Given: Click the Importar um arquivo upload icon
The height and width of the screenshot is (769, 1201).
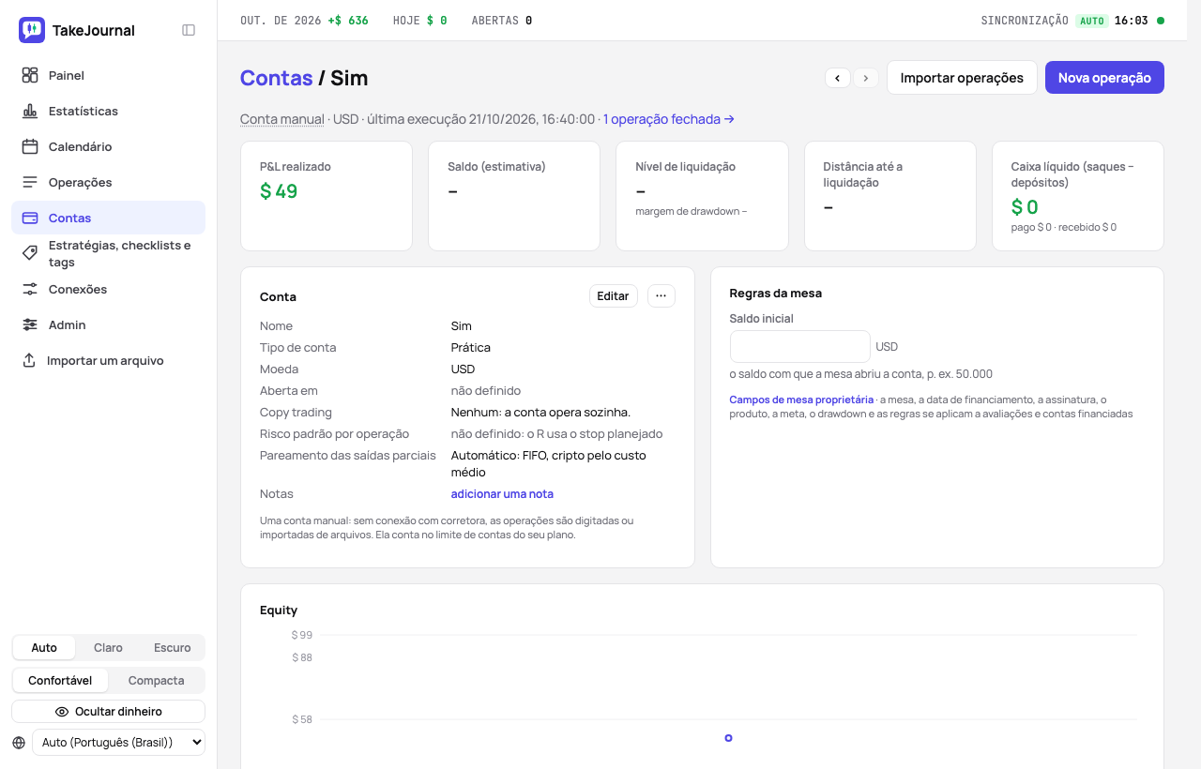Looking at the screenshot, I should point(29,360).
